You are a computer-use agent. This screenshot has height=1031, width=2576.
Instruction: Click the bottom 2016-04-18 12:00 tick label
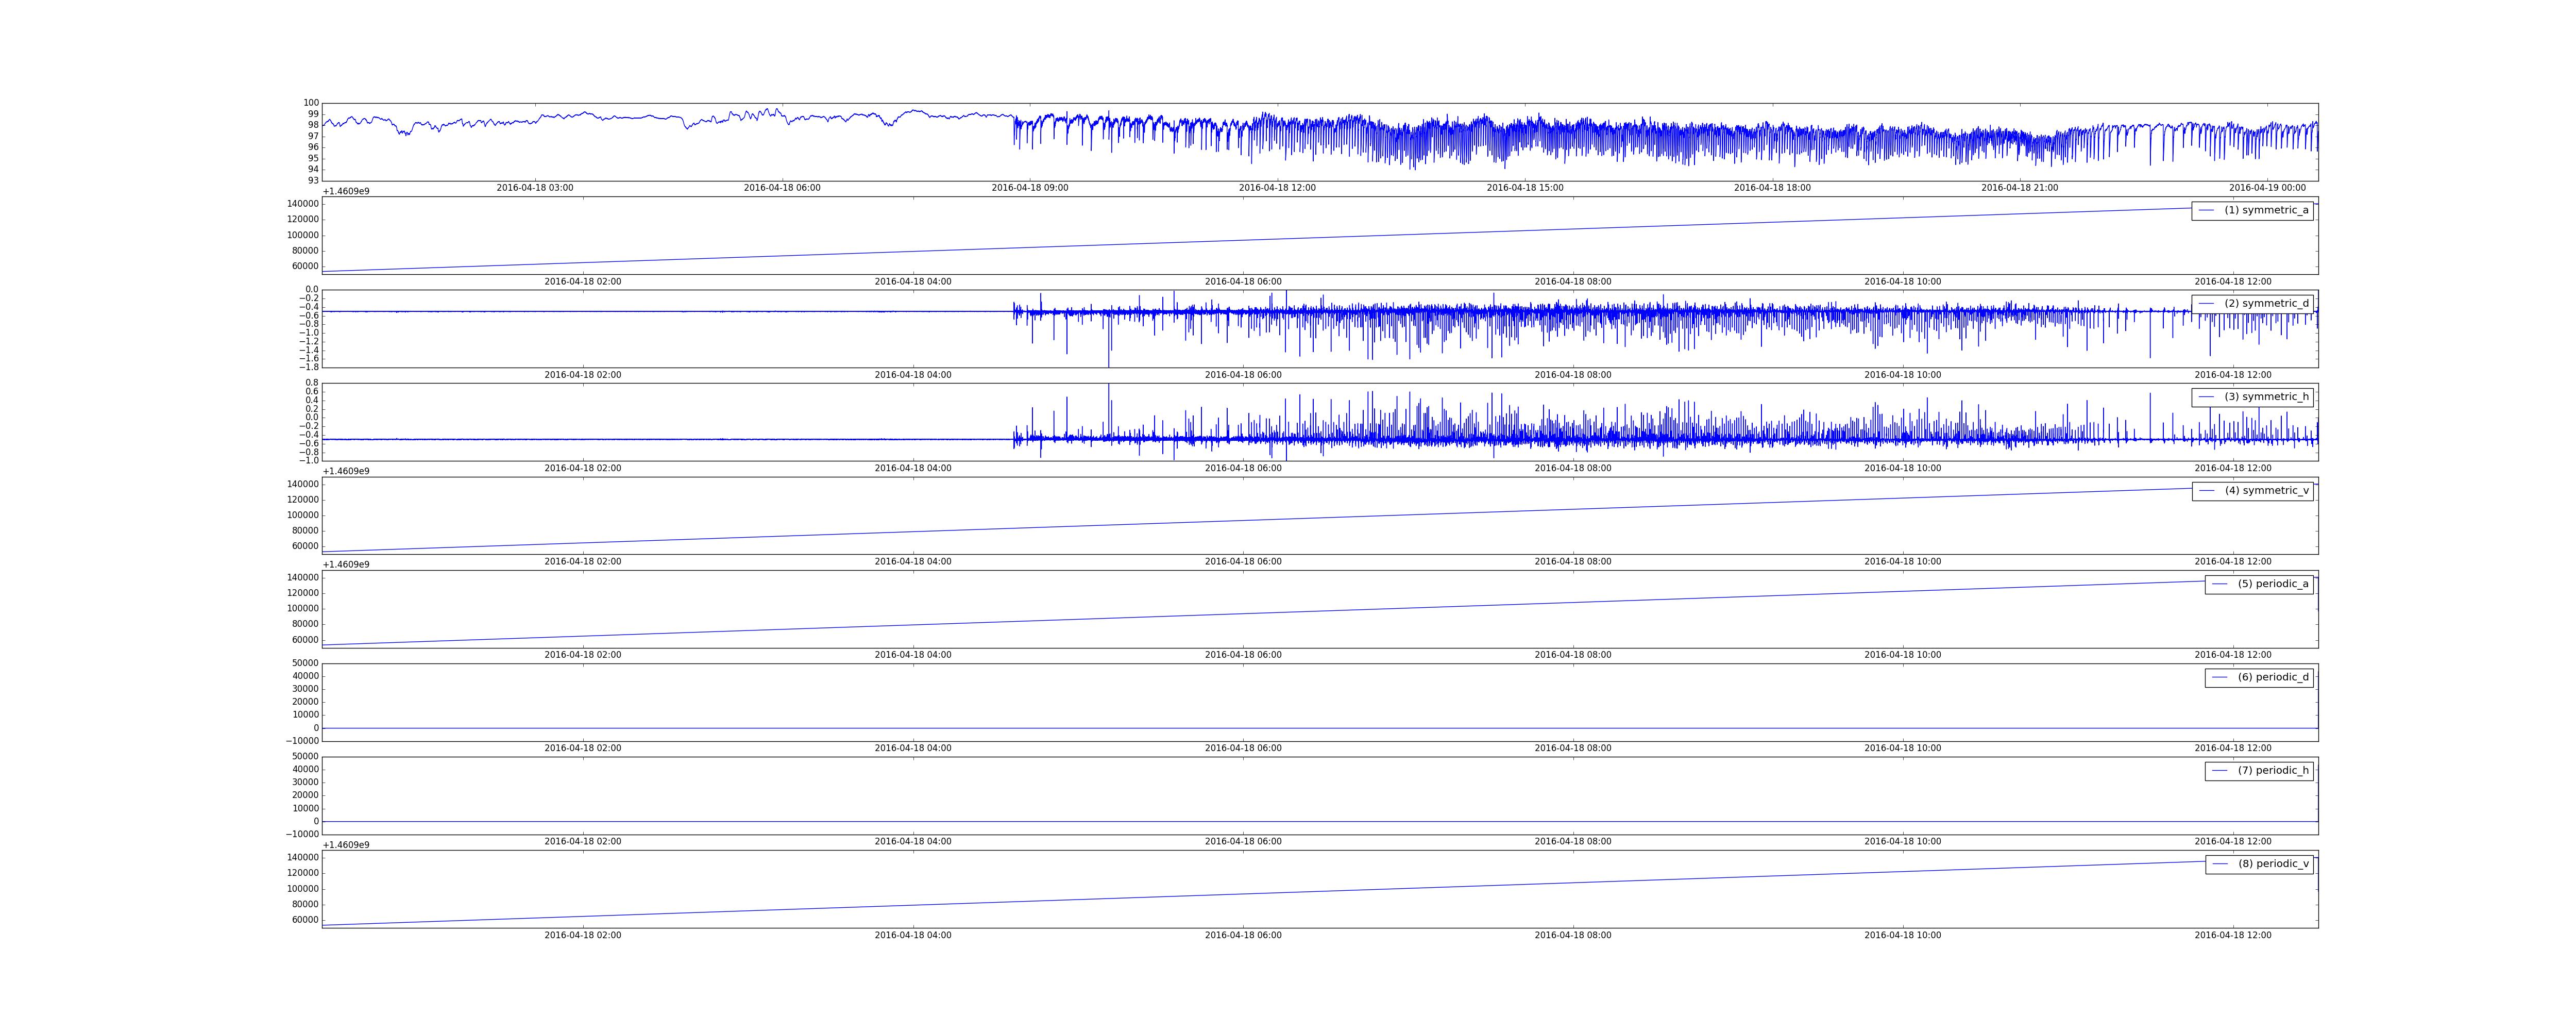2233,936
